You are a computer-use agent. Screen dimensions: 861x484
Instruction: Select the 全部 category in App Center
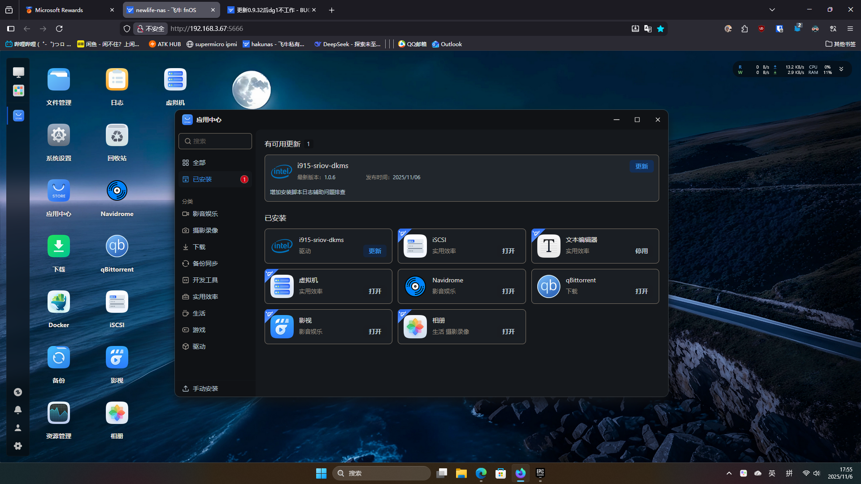pyautogui.click(x=199, y=163)
